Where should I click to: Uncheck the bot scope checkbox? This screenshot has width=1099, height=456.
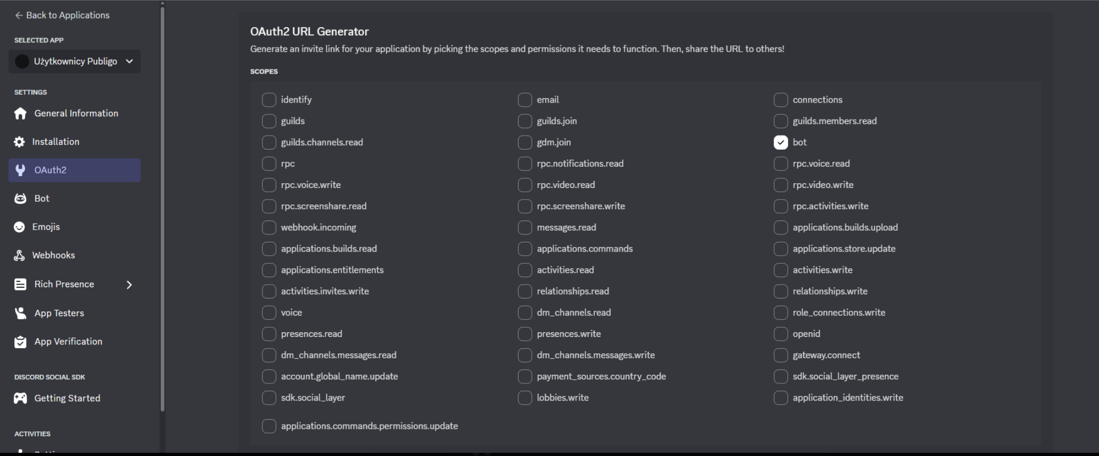tap(780, 143)
